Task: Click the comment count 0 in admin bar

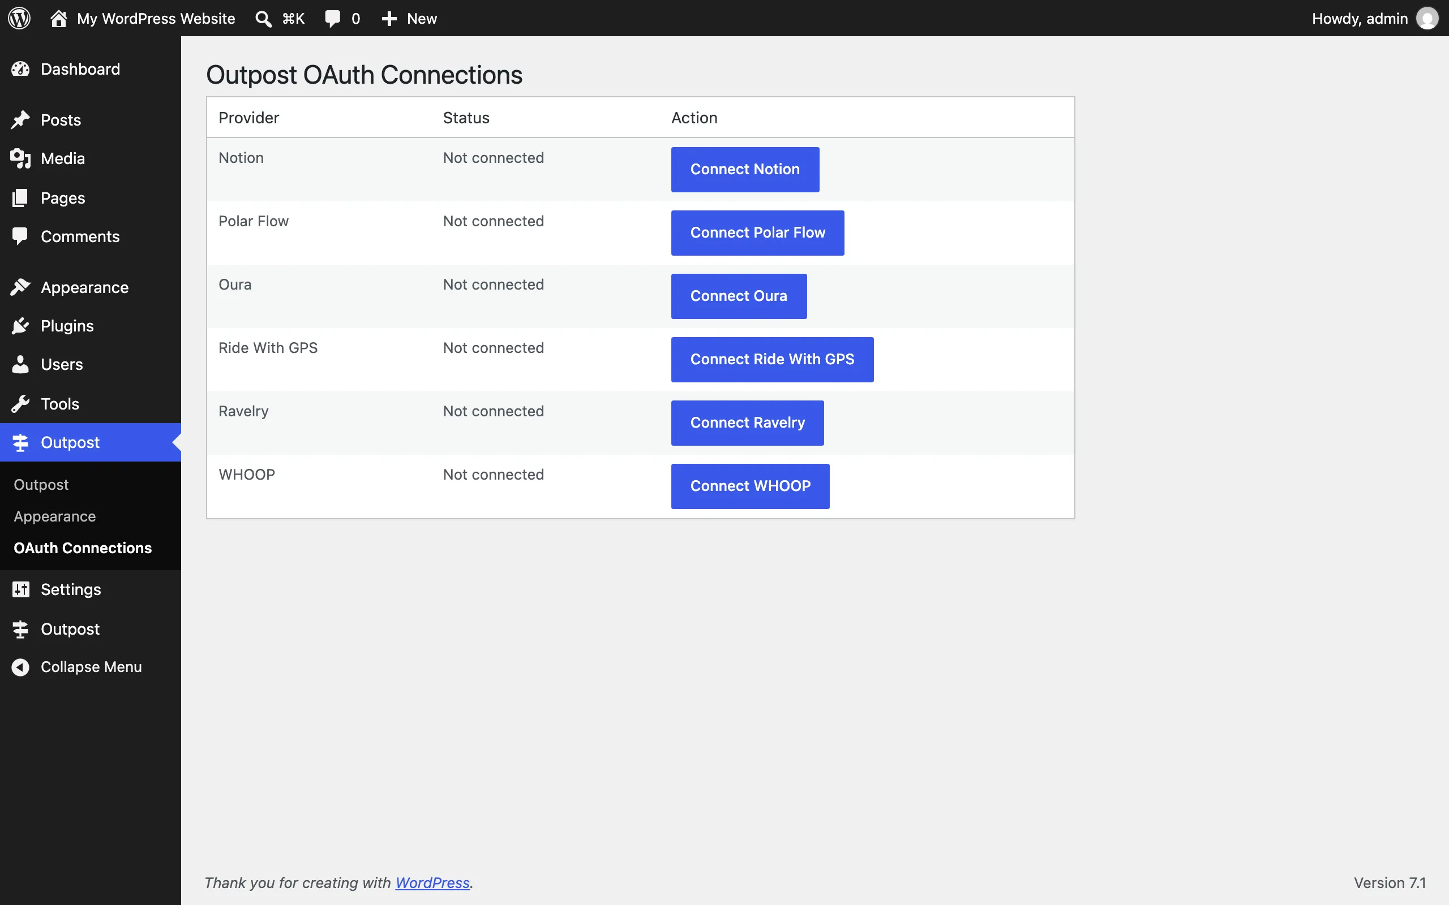Action: click(355, 19)
